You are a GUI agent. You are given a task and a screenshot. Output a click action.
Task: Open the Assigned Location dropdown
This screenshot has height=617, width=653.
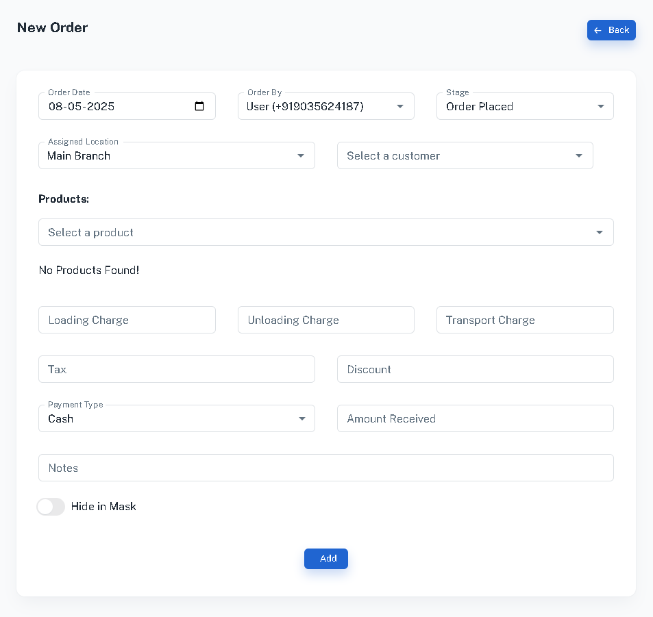[177, 155]
